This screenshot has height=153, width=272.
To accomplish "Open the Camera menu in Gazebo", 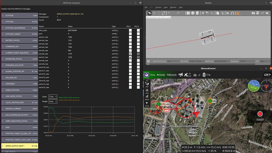I will 158,7.
